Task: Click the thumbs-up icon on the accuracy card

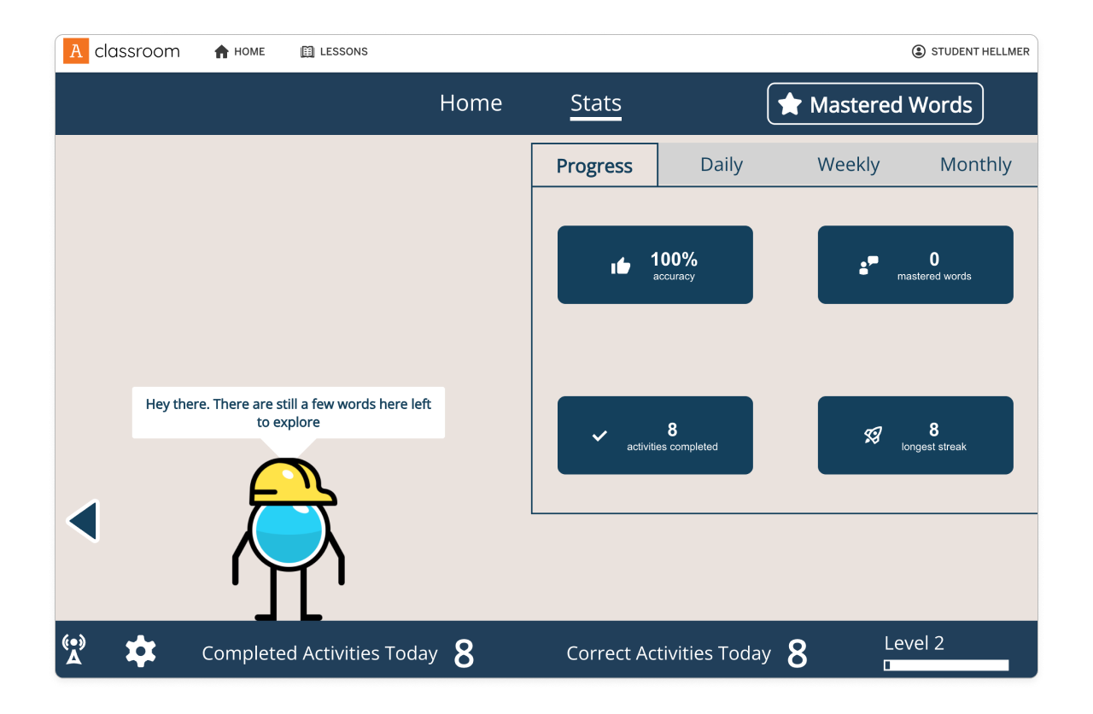Action: coord(621,265)
